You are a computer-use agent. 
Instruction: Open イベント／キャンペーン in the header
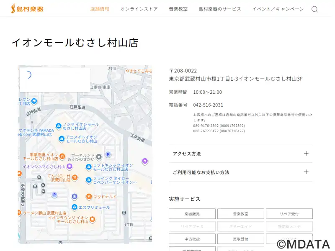(x=278, y=9)
